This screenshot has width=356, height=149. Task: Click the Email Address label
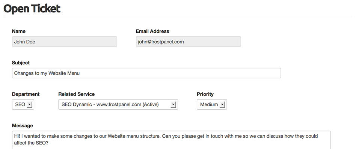click(x=152, y=31)
